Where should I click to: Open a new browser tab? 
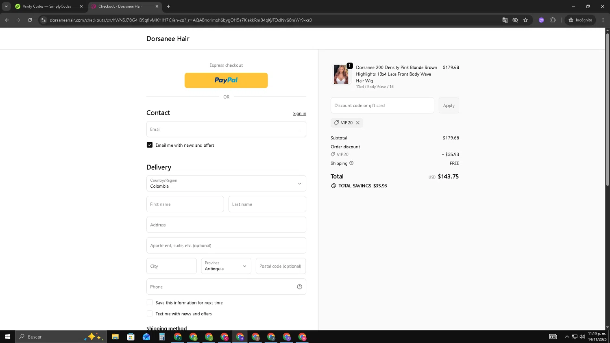pos(168,7)
